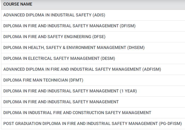Click the COURSE NAME column header
This screenshot has width=185, height=130.
(18, 5)
